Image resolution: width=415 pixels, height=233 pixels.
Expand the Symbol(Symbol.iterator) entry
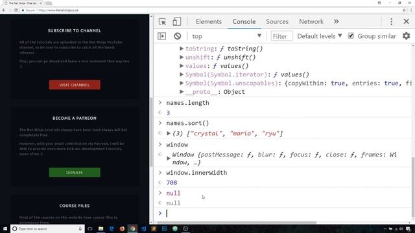pyautogui.click(x=182, y=74)
